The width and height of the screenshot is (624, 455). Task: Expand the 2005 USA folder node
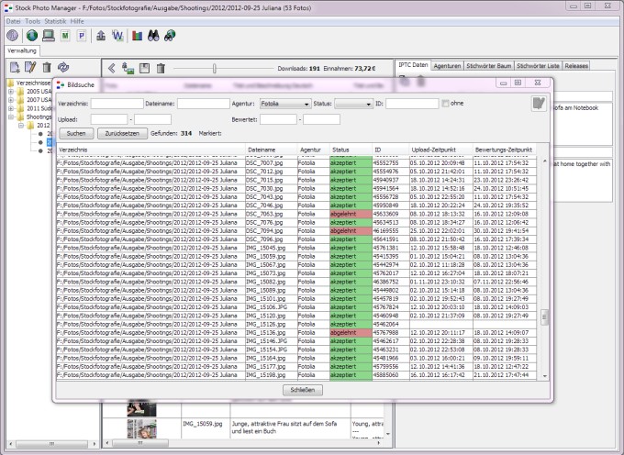tap(11, 92)
